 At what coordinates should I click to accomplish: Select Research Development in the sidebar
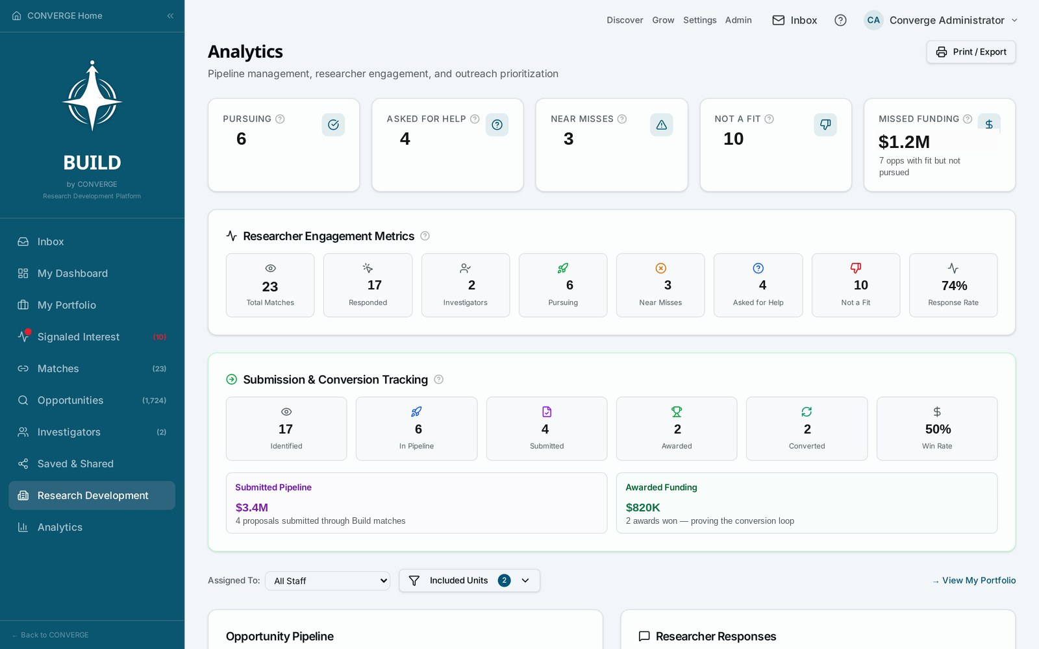92,495
